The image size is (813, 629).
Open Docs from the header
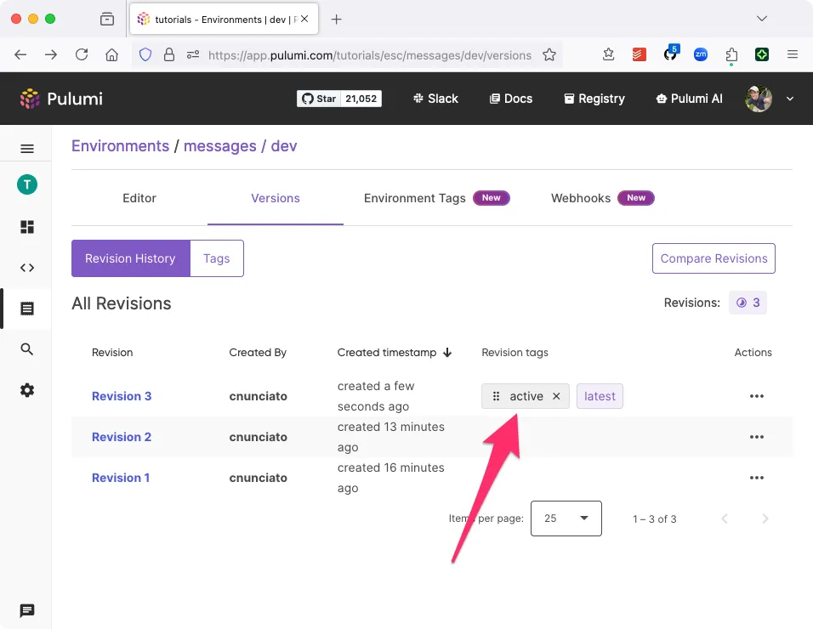point(511,99)
